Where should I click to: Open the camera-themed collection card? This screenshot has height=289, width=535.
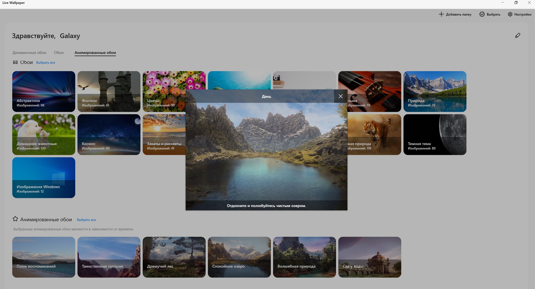point(305,80)
